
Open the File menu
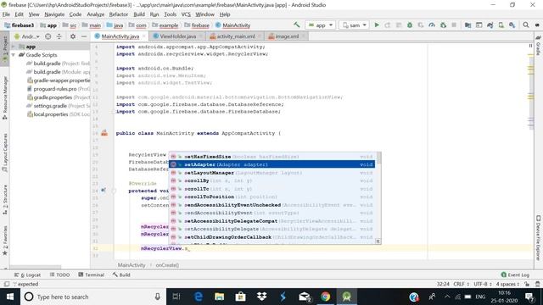pos(6,14)
